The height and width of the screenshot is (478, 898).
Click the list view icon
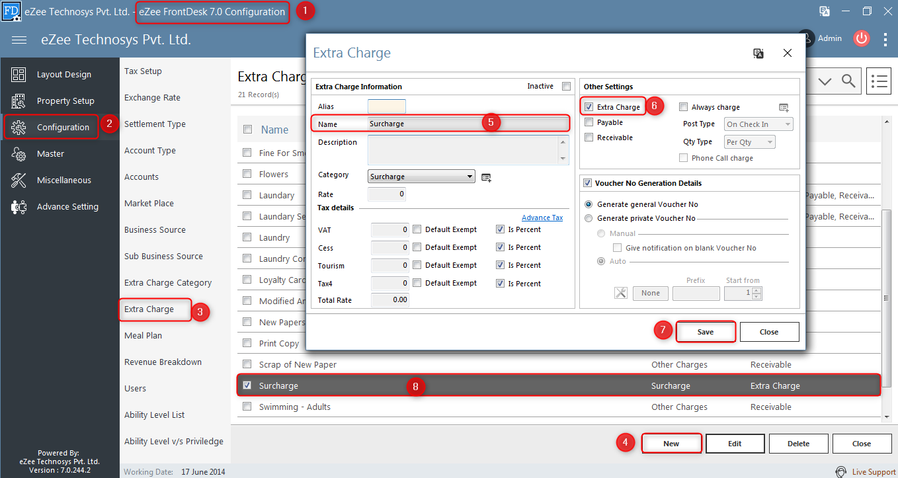coord(878,81)
